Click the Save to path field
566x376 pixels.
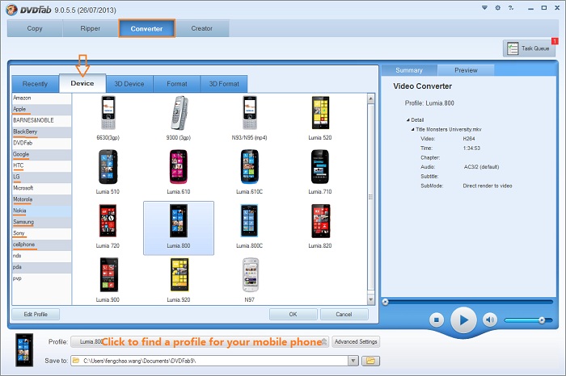pos(210,361)
